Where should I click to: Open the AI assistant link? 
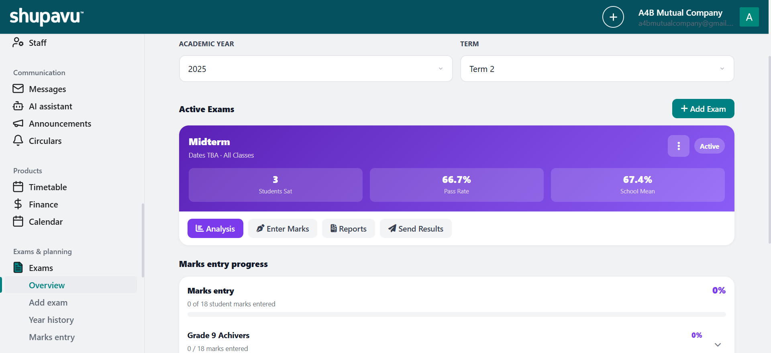click(x=51, y=106)
